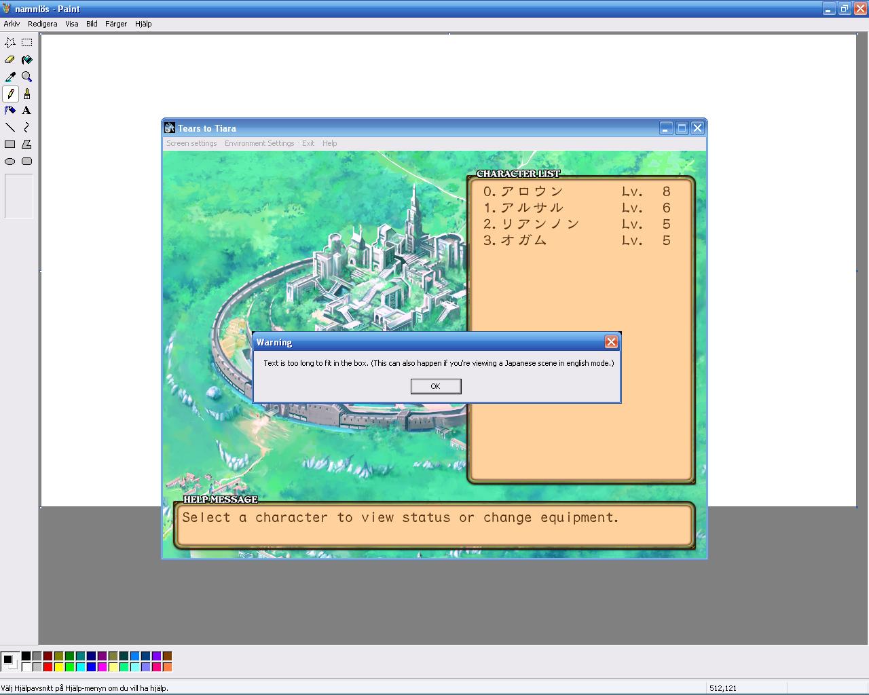Click the CHARACTER LIST heading
The image size is (869, 695).
[x=518, y=174]
